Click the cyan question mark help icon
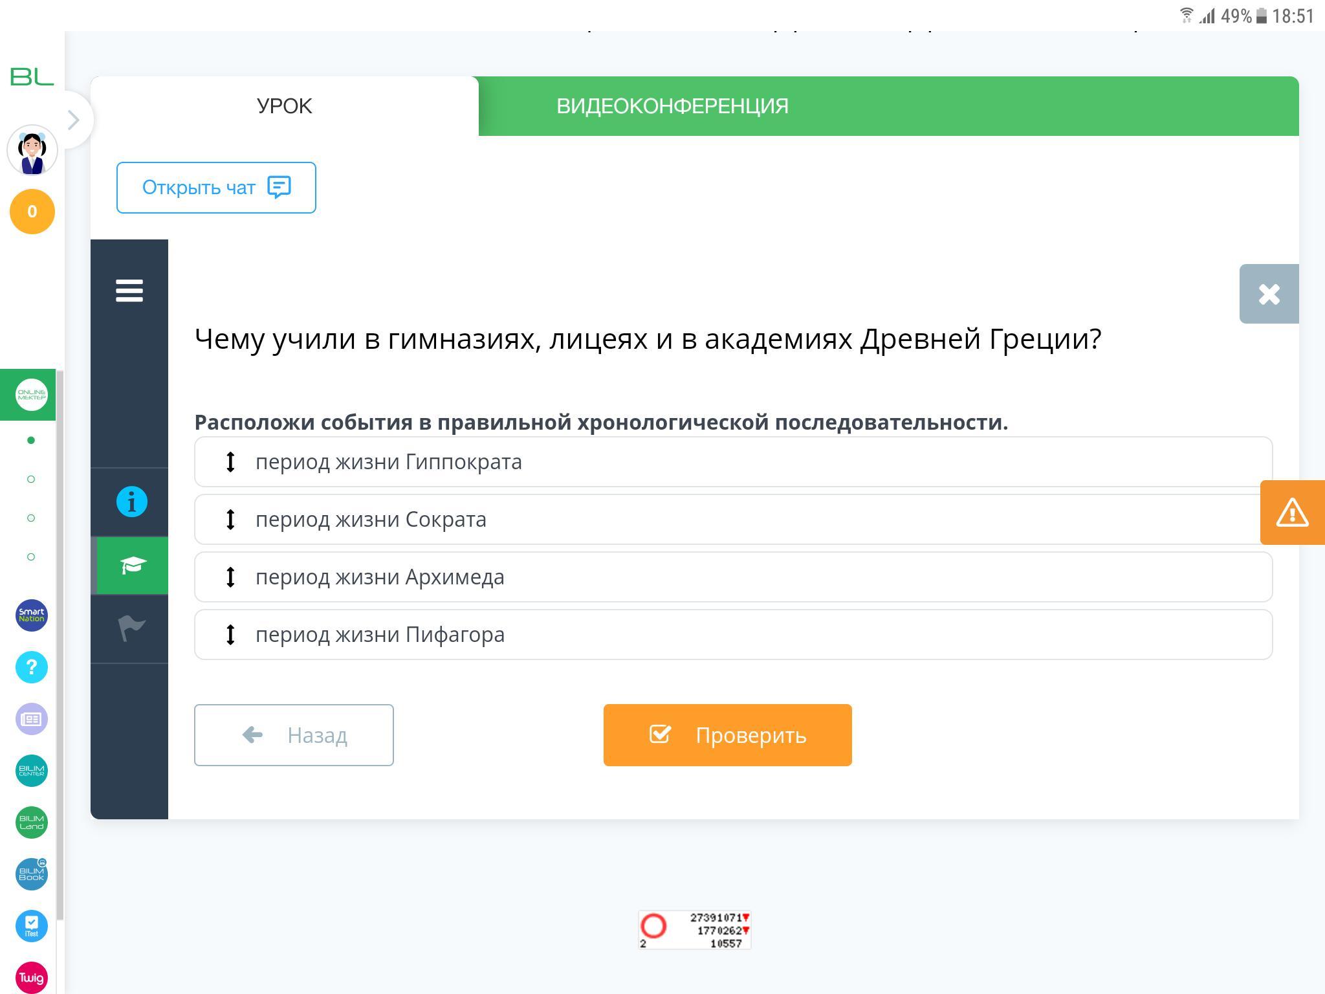1325x994 pixels. (32, 667)
